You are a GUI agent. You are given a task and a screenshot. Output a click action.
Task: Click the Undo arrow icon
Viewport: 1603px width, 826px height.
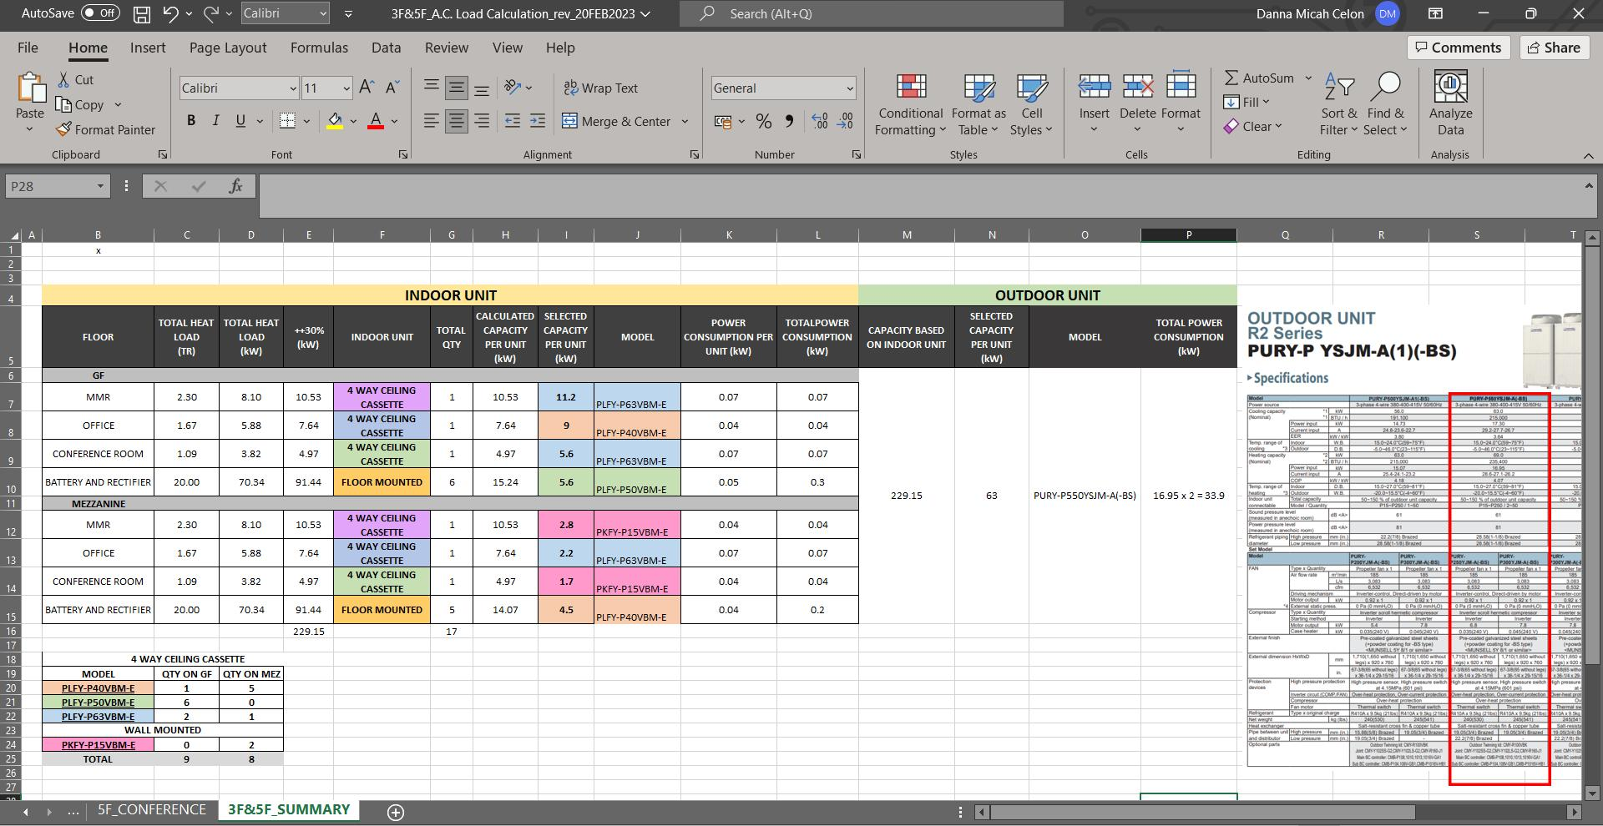170,13
